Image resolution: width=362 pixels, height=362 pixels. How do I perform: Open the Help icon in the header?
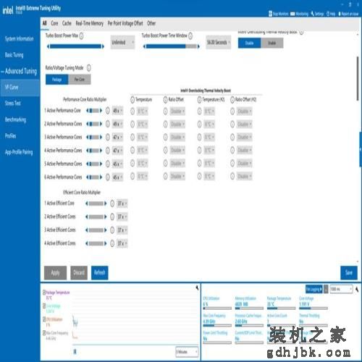point(328,14)
